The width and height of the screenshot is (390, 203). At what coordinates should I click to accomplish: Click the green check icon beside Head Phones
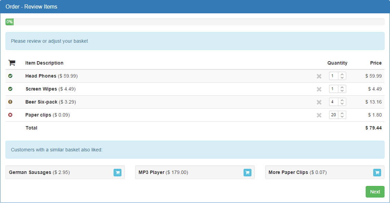point(10,76)
